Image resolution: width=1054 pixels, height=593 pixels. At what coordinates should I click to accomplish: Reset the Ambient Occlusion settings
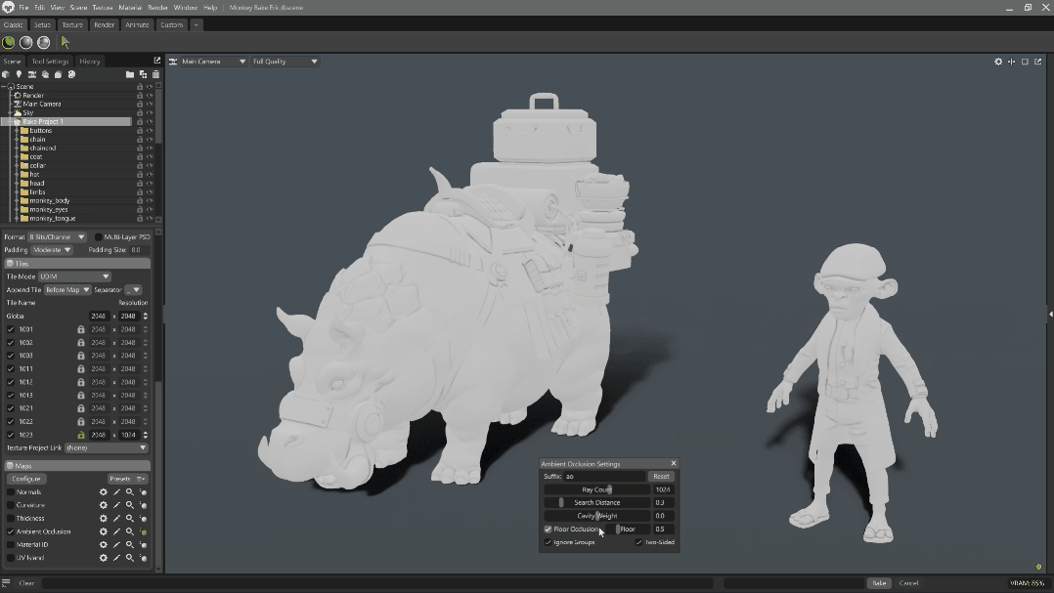(661, 476)
